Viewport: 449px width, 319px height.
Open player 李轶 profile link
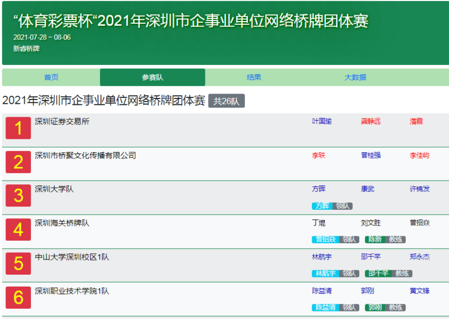pos(319,155)
